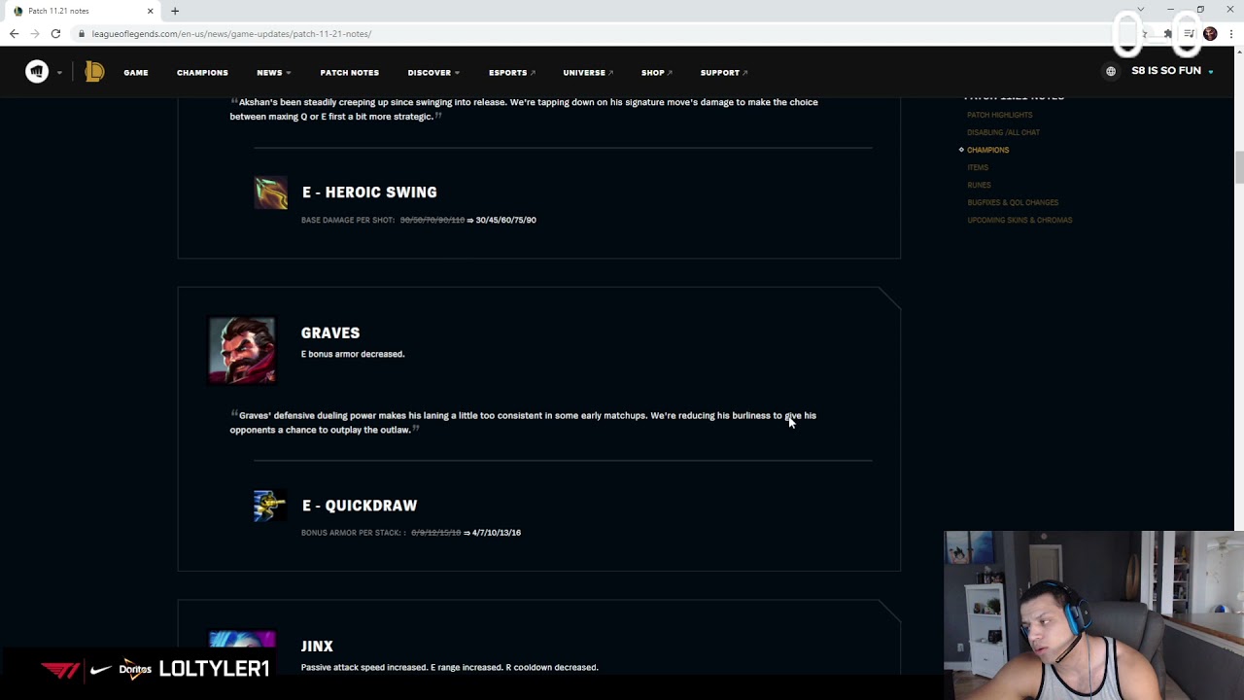Image resolution: width=1244 pixels, height=700 pixels.
Task: Open the UNIVERSE external link
Action: 588,73
